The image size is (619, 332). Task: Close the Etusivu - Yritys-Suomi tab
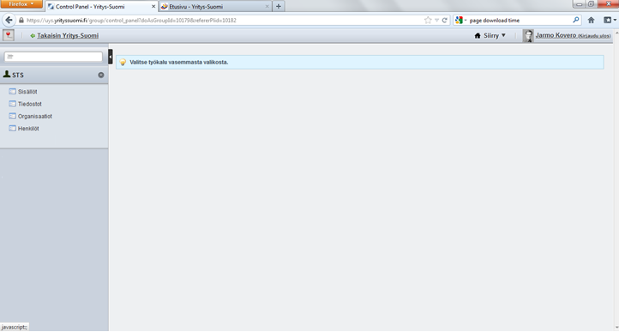(x=267, y=7)
